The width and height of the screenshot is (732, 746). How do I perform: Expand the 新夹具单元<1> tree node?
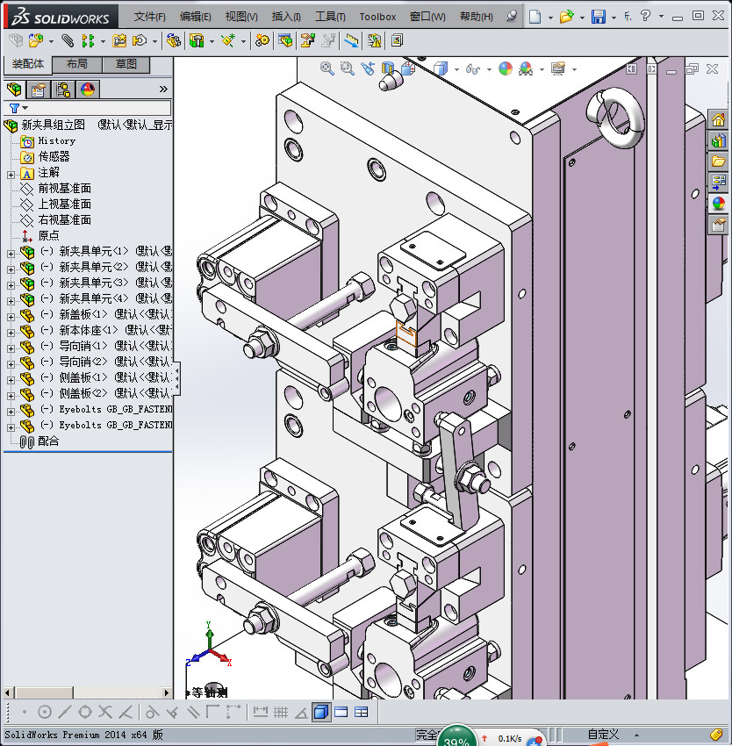coord(11,254)
